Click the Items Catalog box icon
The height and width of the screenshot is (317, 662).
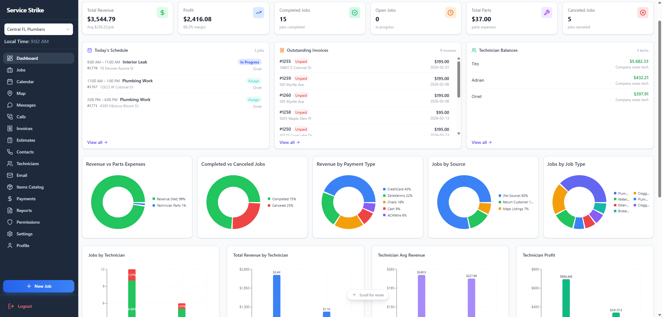[10, 187]
